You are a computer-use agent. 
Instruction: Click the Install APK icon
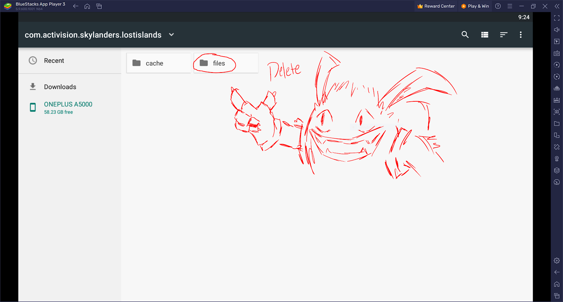point(557,100)
